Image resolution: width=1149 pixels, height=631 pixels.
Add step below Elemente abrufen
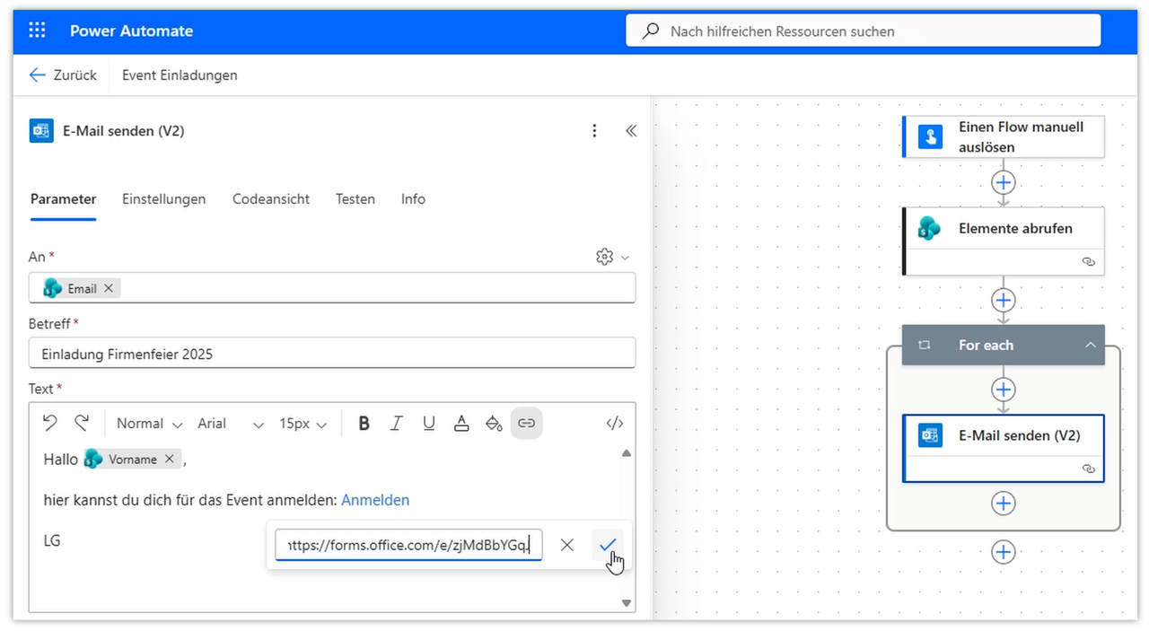pyautogui.click(x=1003, y=300)
